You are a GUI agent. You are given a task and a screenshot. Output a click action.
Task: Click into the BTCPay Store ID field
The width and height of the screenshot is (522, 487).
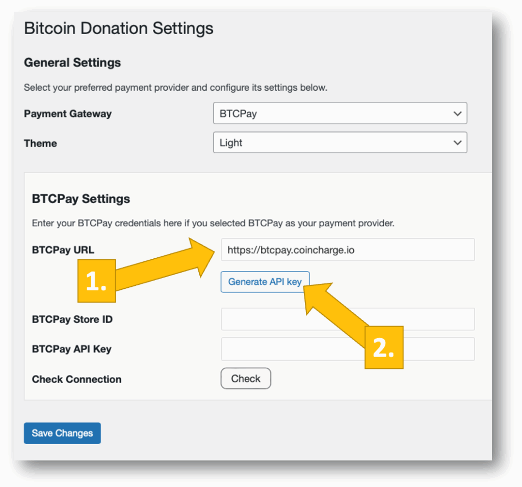348,319
